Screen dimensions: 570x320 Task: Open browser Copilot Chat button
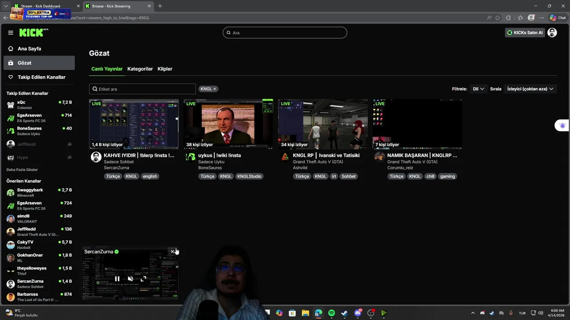coord(557,18)
